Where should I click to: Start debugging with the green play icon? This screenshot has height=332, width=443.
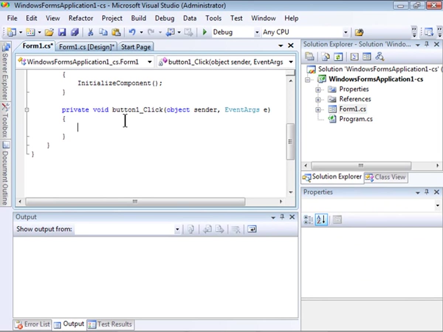(205, 32)
